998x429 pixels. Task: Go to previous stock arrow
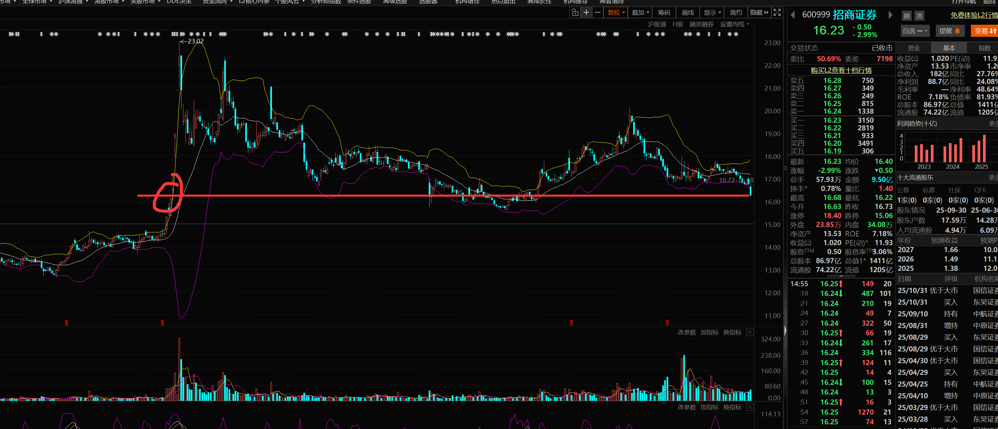[x=793, y=15]
